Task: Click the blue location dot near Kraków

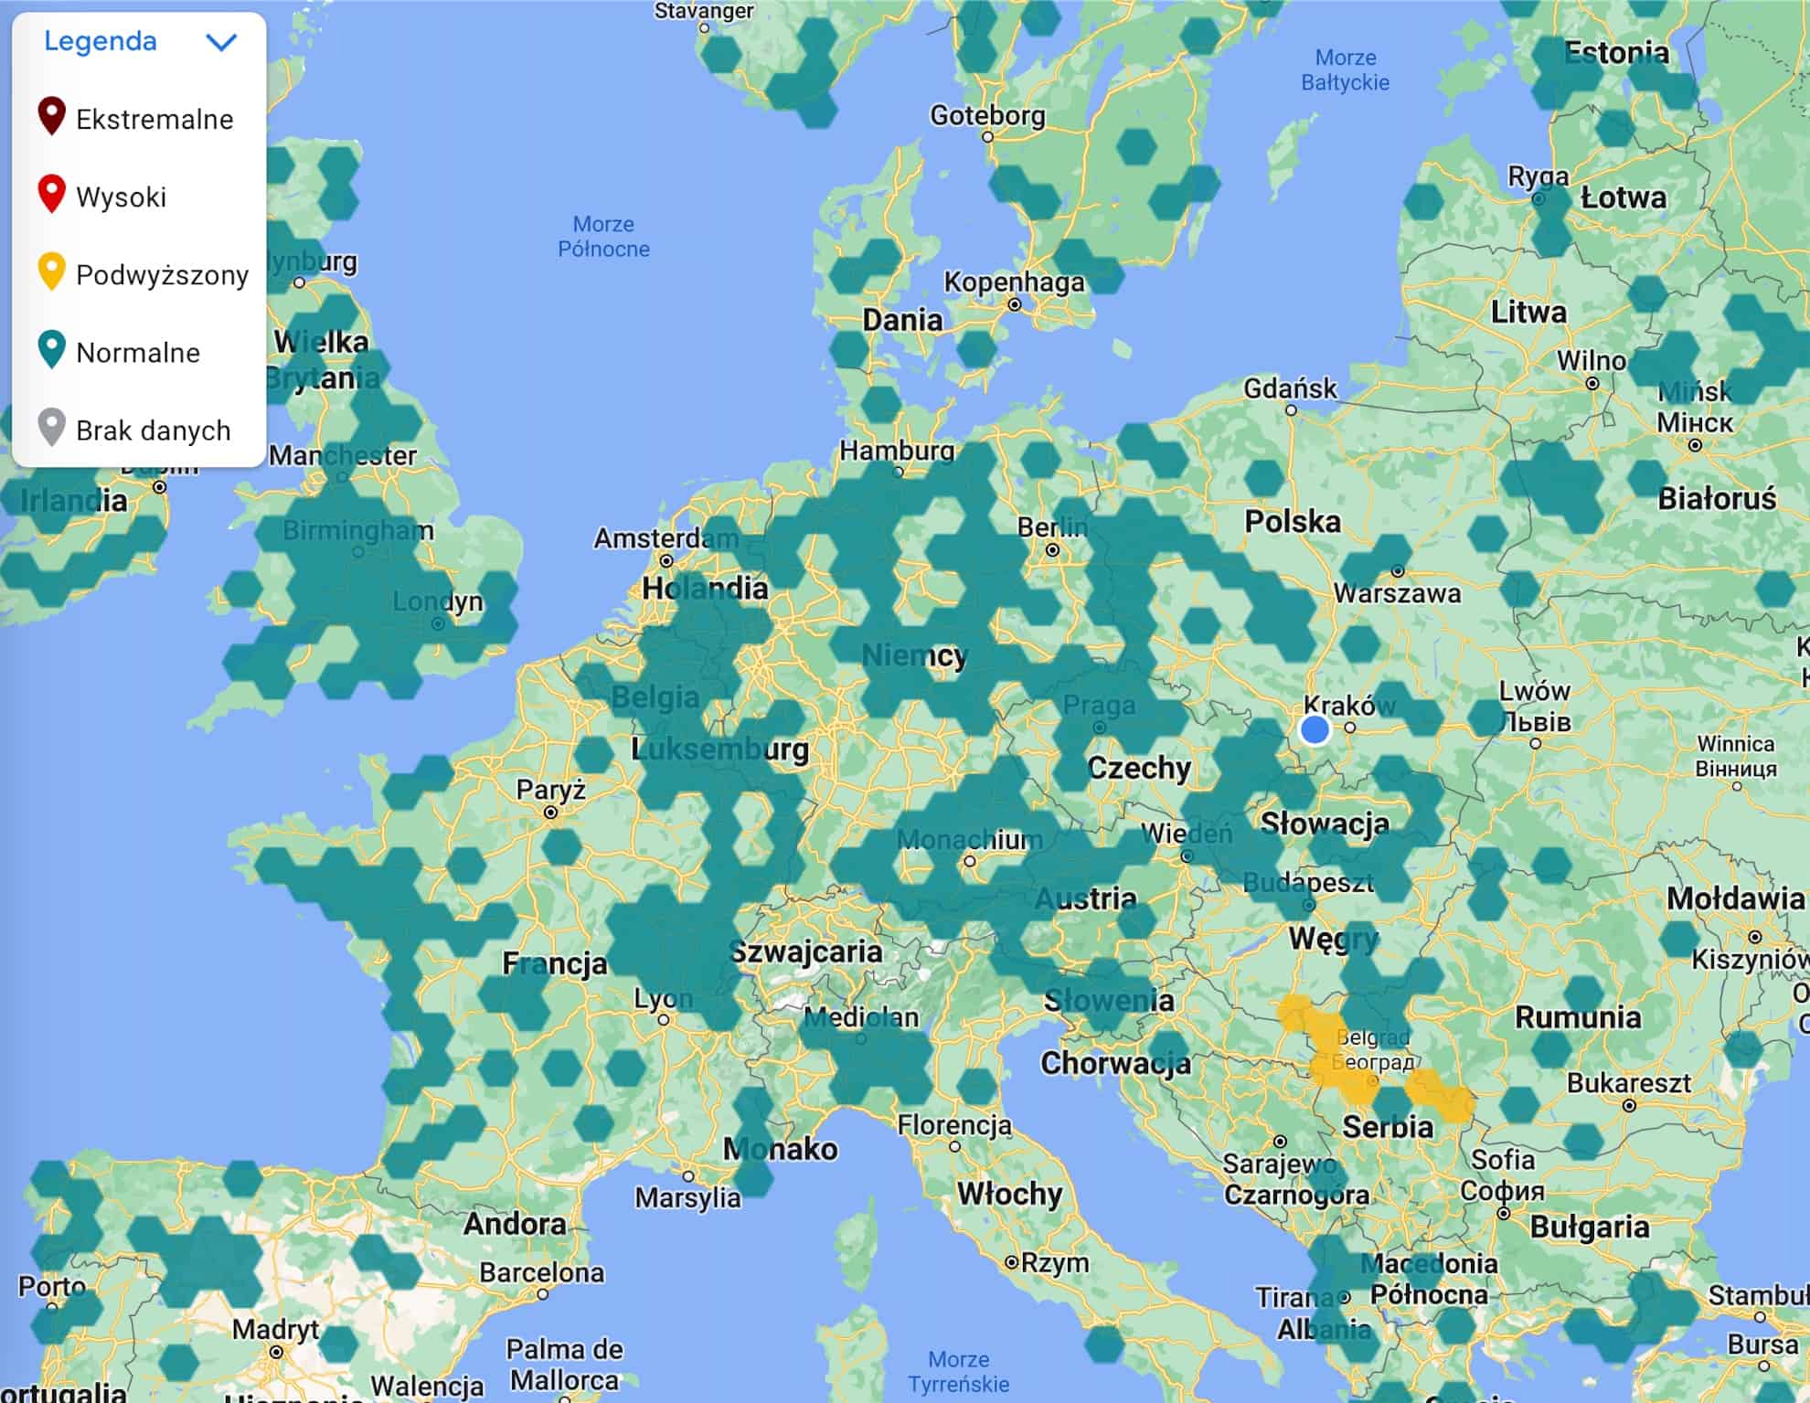Action: (1315, 729)
